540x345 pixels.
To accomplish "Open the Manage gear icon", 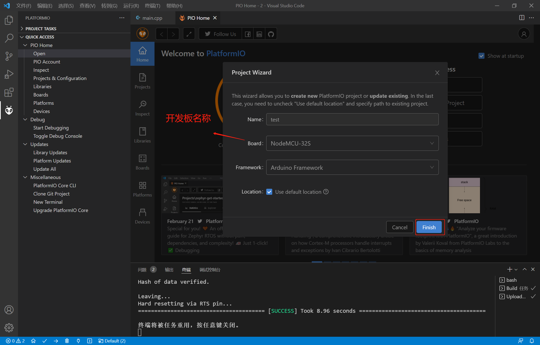I will 9,327.
